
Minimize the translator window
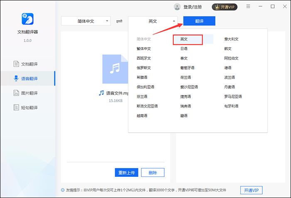[x=260, y=7]
